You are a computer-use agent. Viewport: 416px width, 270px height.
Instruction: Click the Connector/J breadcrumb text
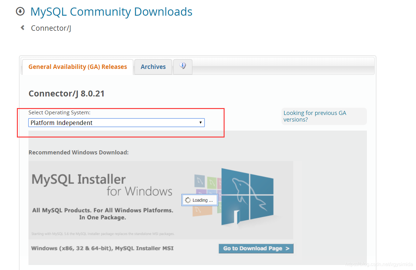click(51, 28)
